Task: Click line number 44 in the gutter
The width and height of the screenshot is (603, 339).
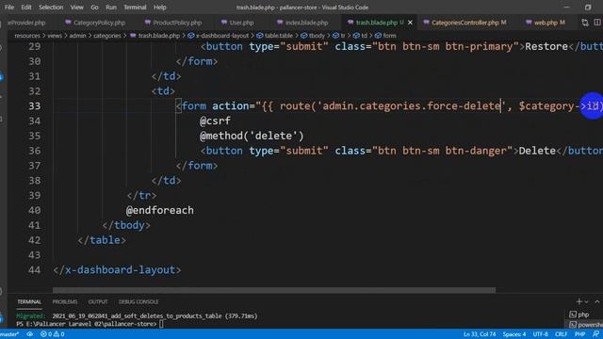Action: tap(34, 270)
